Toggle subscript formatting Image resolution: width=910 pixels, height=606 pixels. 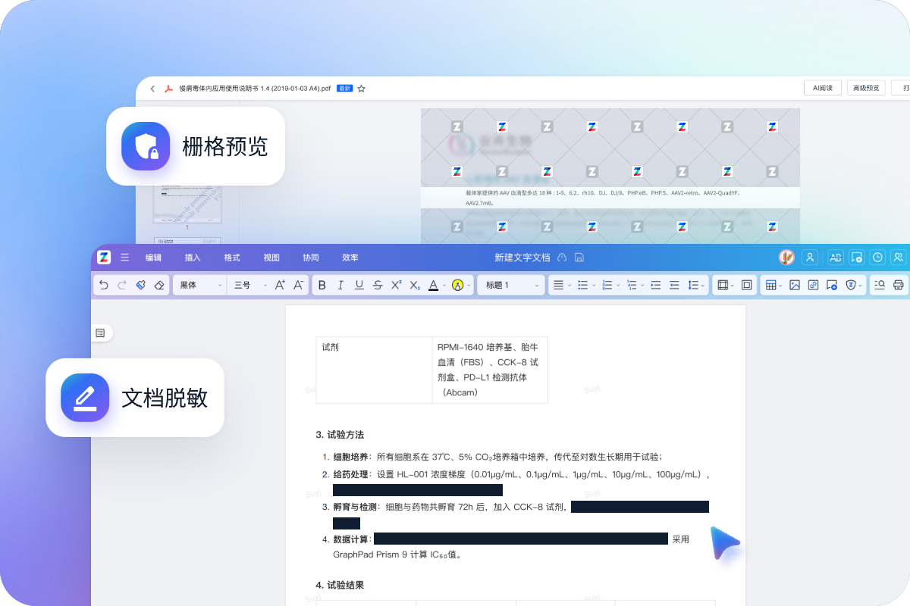pyautogui.click(x=415, y=285)
